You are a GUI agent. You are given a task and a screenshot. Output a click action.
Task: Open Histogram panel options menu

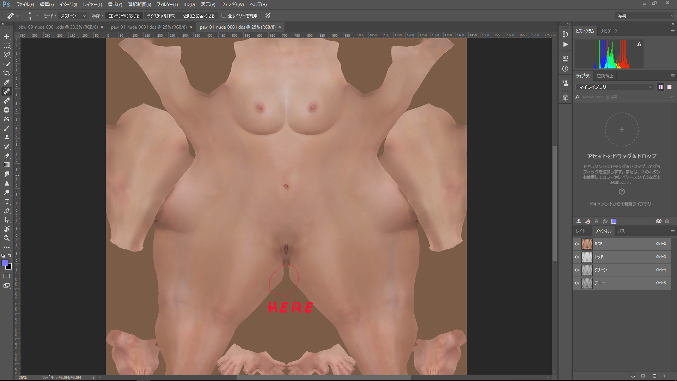click(672, 31)
